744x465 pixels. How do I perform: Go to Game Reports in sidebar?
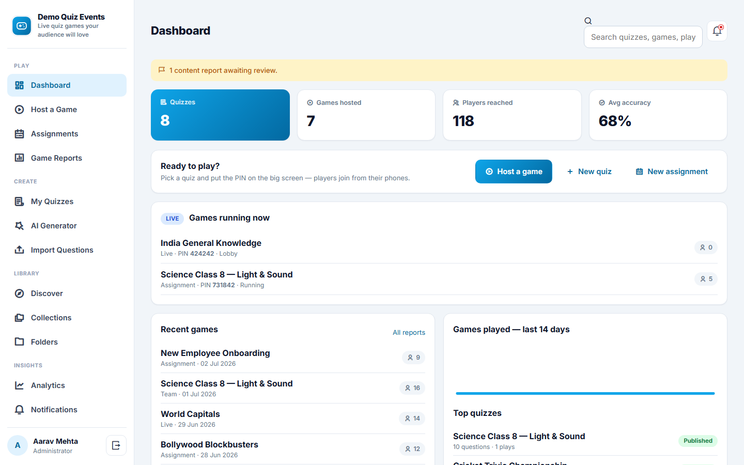pyautogui.click(x=67, y=158)
